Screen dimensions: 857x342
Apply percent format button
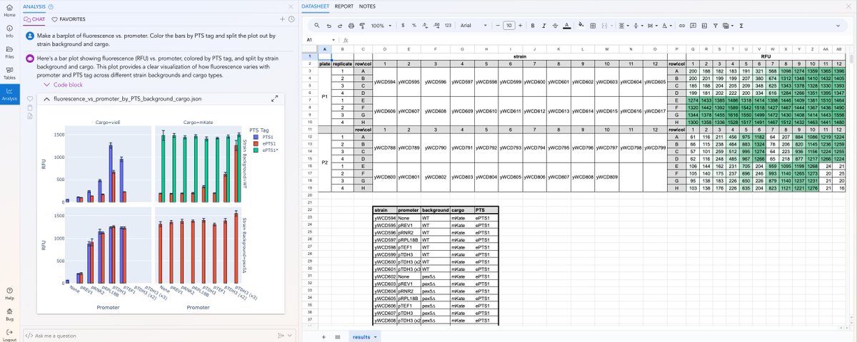[x=414, y=26]
